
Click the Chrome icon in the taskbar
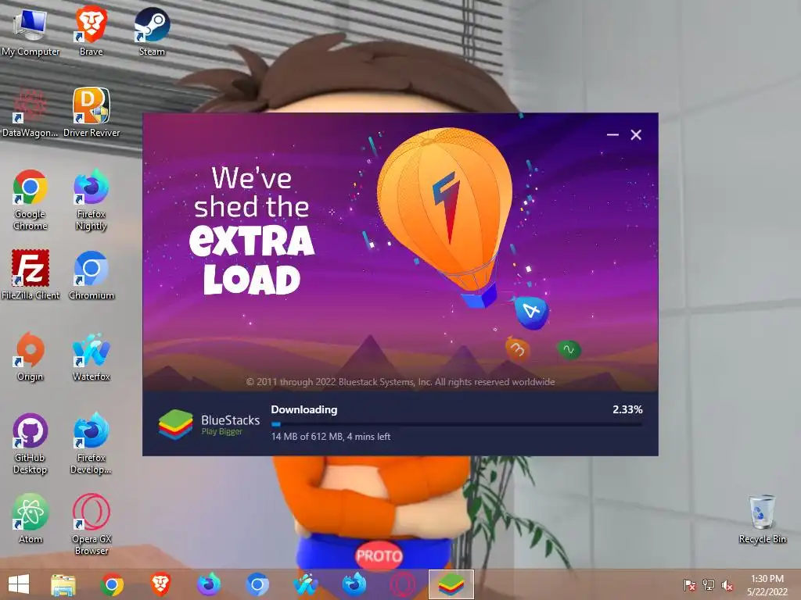pyautogui.click(x=112, y=584)
